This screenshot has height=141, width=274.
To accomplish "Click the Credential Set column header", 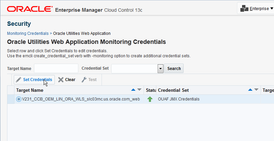I will point(173,90).
